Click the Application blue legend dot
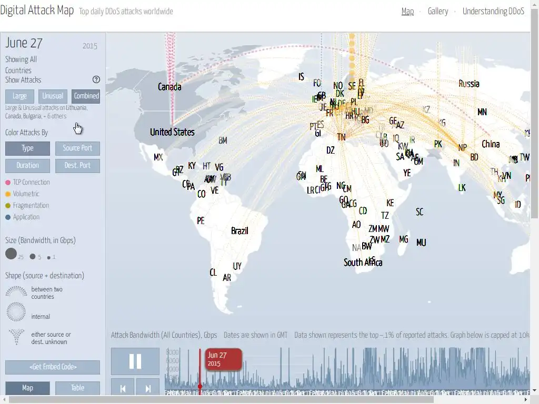The image size is (539, 404). [x=8, y=217]
